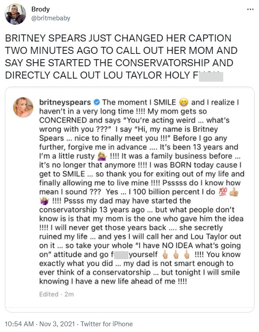Click the last middle finger emoji
The height and width of the screenshot is (332, 259).
[187, 254]
